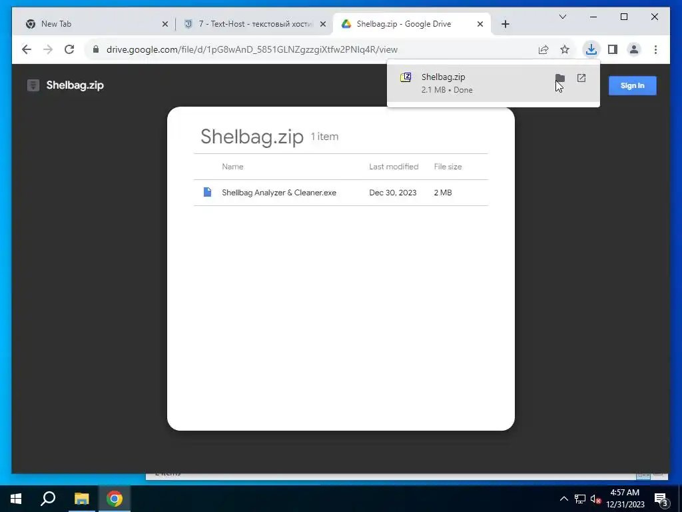Switch to the Text-Host tab
The height and width of the screenshot is (512, 682).
255,25
